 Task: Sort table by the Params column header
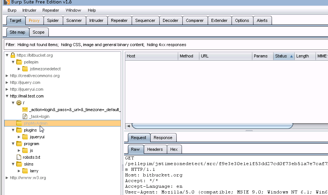pos(263,56)
